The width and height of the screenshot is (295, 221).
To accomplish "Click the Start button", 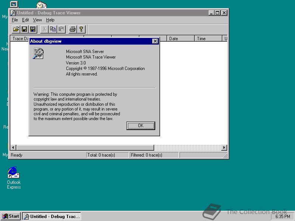I will [x=11, y=216].
